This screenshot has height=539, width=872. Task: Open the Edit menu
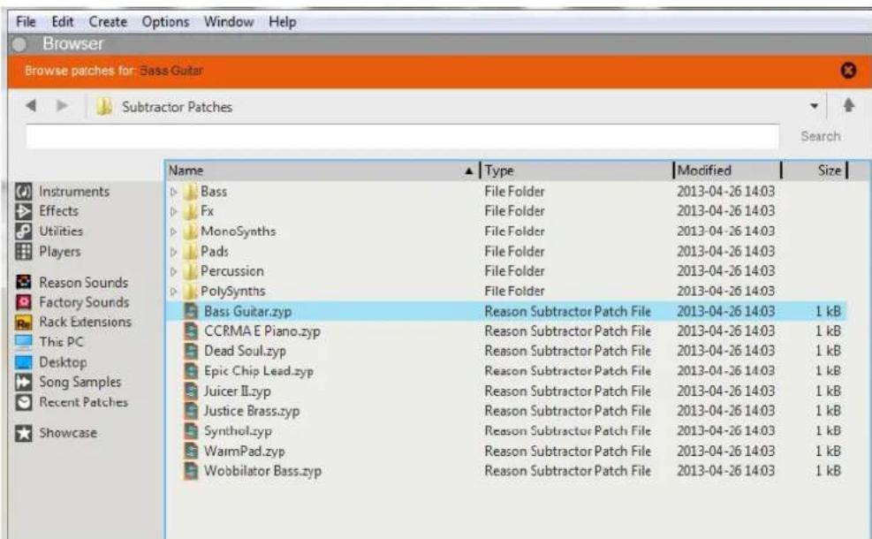click(62, 22)
